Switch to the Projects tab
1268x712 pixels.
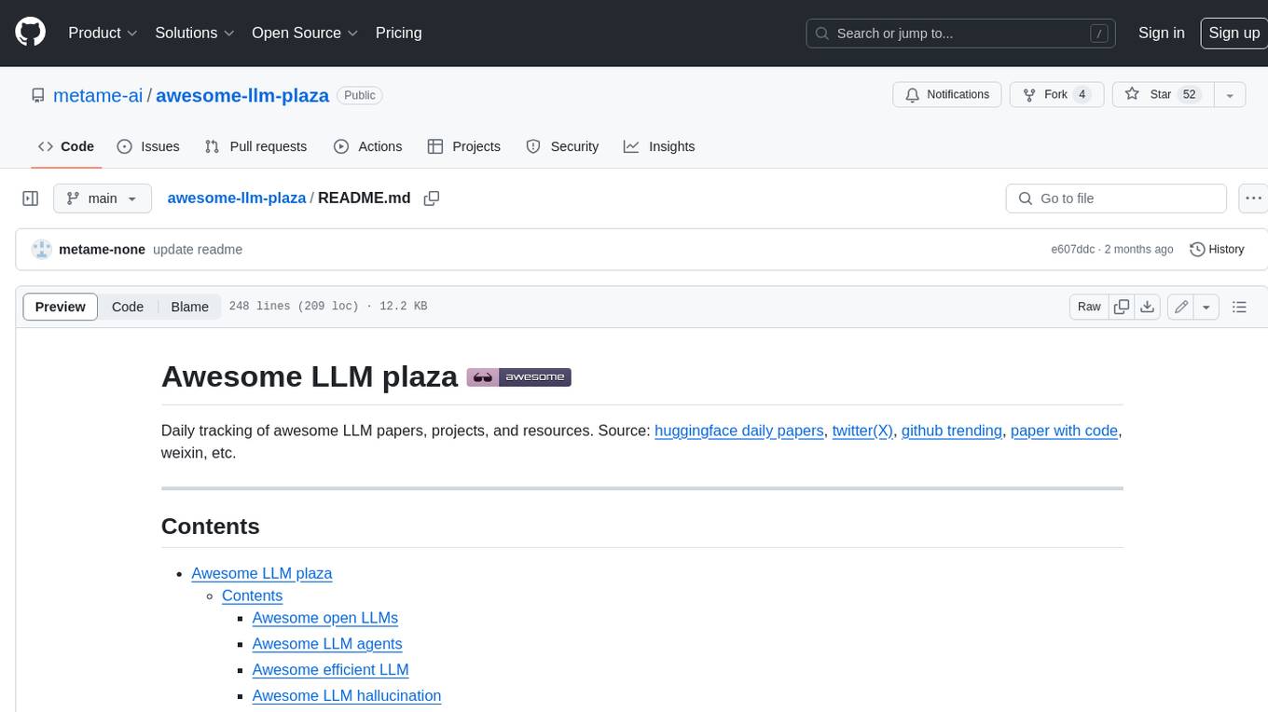(464, 146)
